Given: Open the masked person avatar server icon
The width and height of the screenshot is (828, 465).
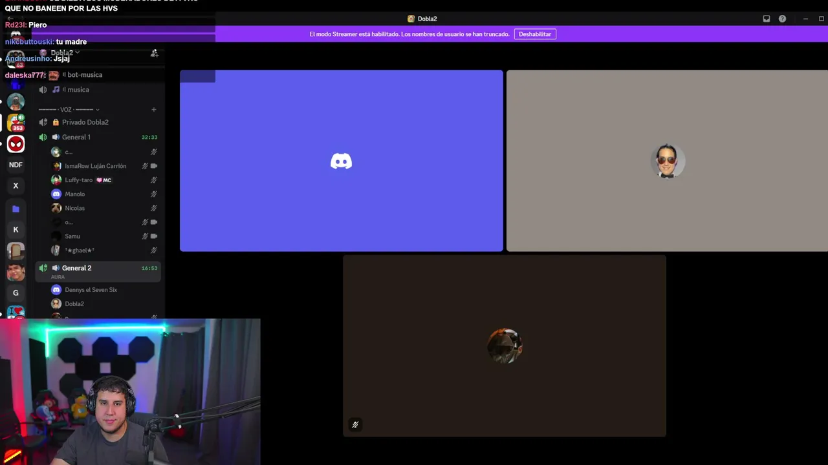Looking at the screenshot, I should [x=16, y=102].
